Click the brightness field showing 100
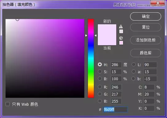 point(116,79)
